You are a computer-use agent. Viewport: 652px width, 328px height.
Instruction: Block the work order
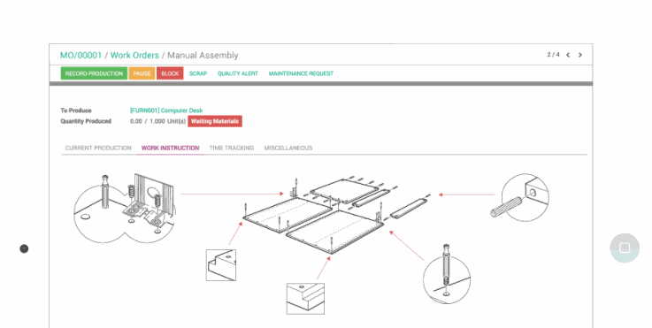pos(170,73)
